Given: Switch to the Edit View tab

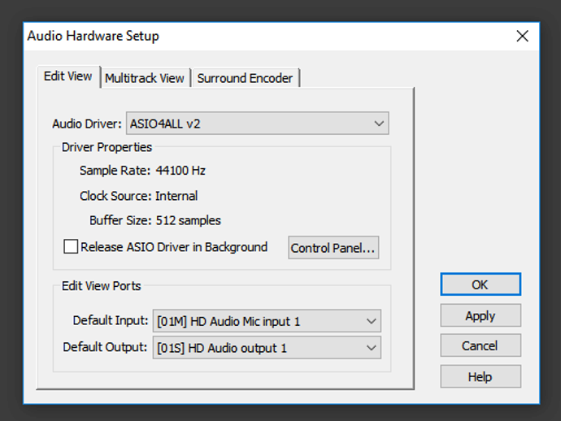Looking at the screenshot, I should coord(68,76).
